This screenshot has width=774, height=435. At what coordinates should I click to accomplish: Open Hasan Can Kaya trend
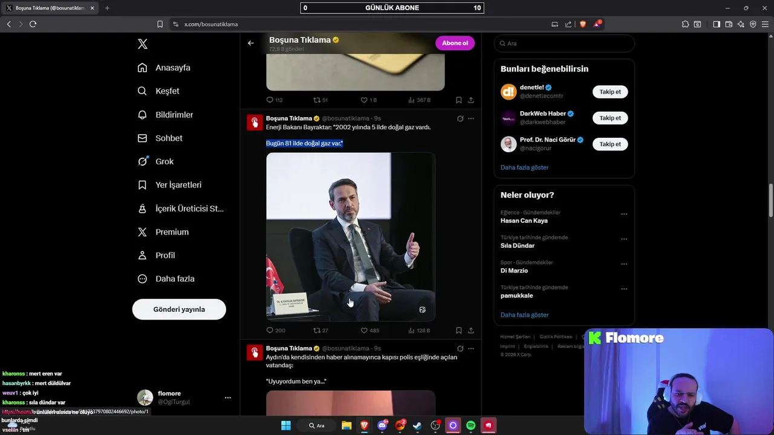[524, 221]
